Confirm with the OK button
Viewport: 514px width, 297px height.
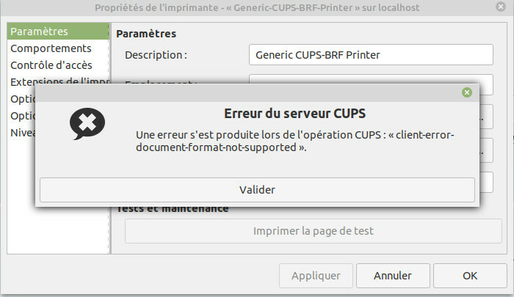pyautogui.click(x=470, y=276)
